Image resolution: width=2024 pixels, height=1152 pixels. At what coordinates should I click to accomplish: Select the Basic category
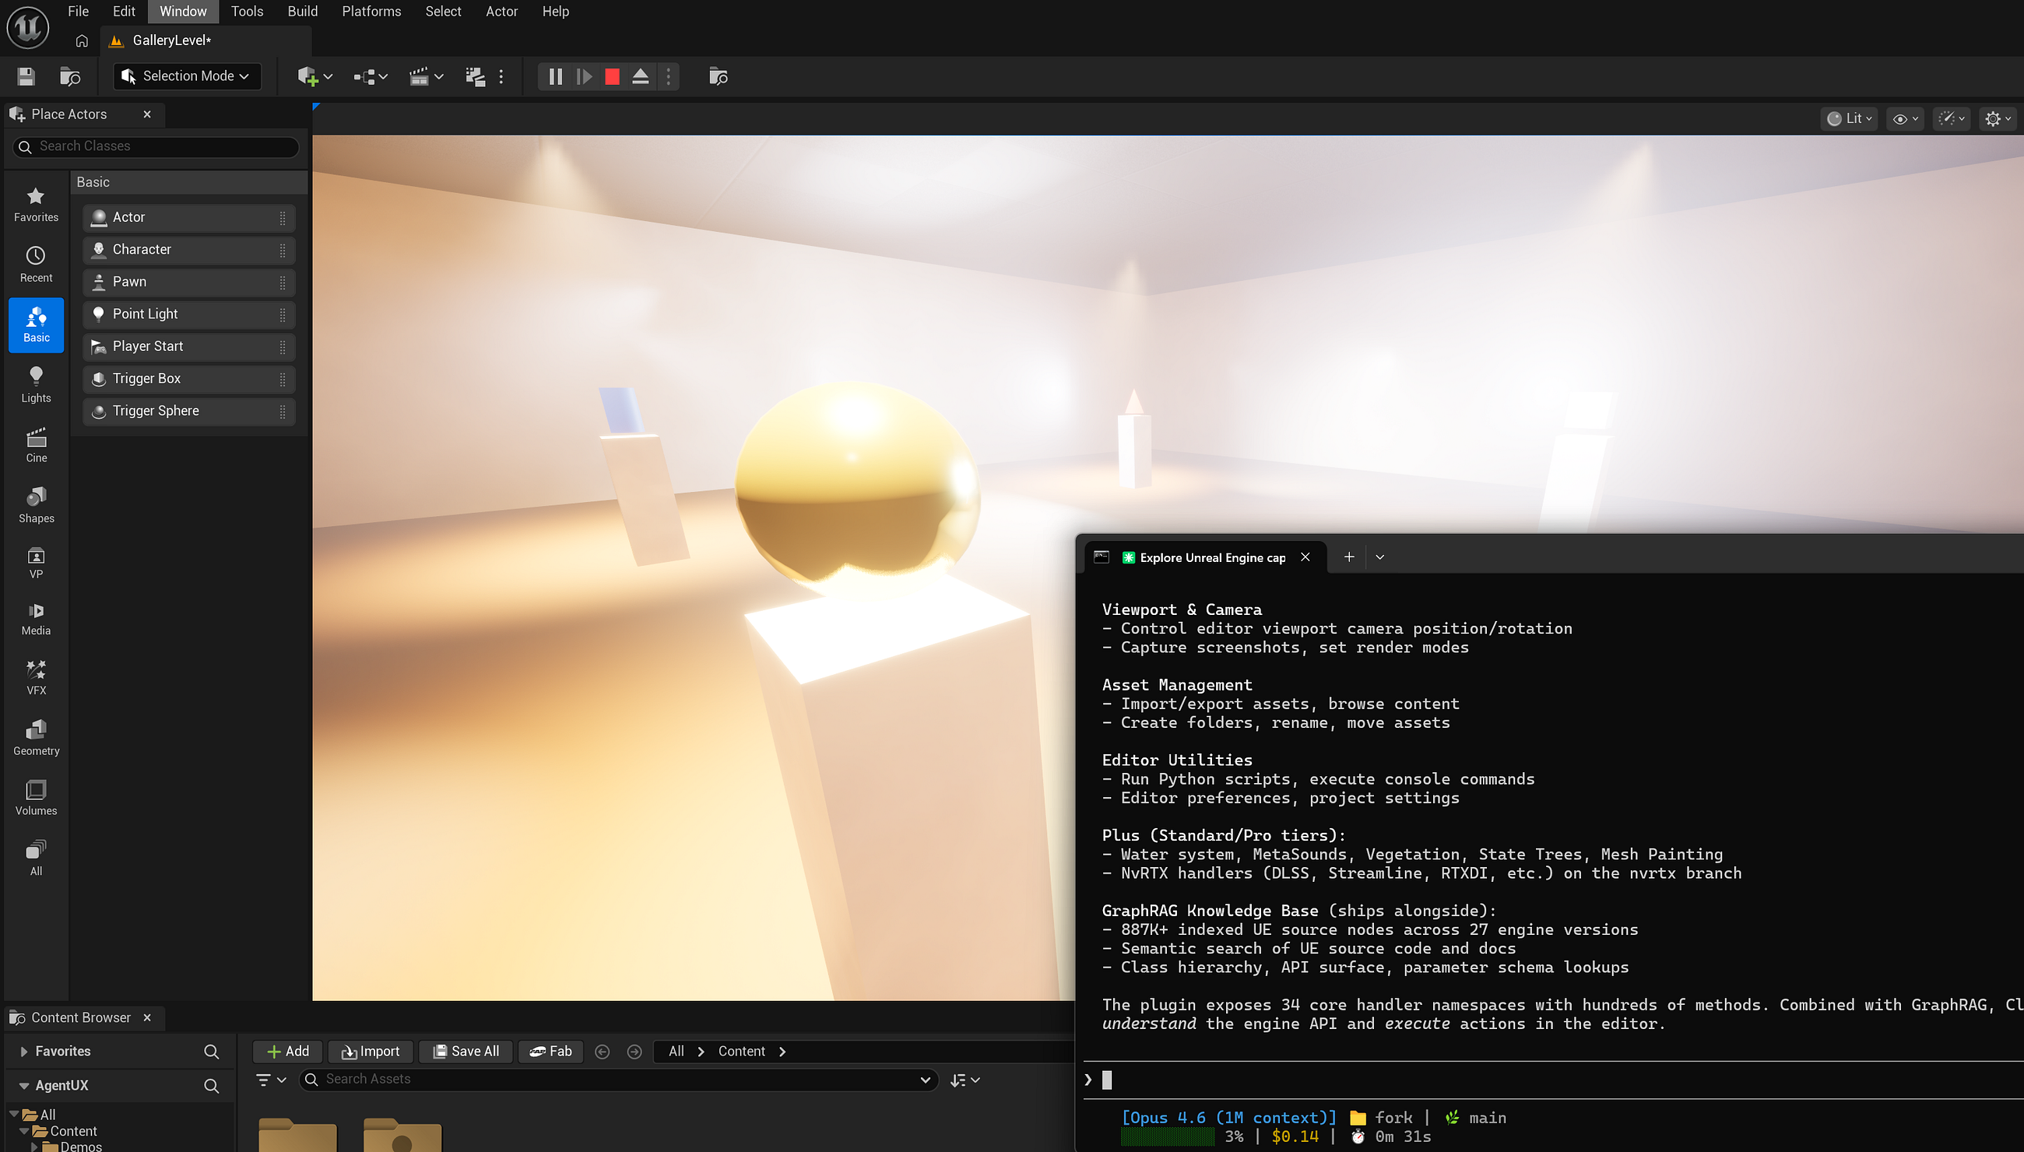pyautogui.click(x=36, y=325)
